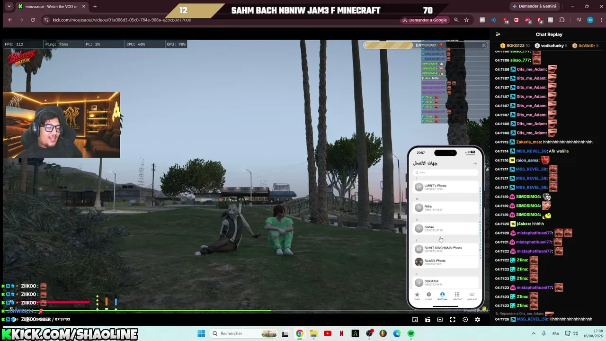Open the Chrome profile avatar

[x=590, y=20]
